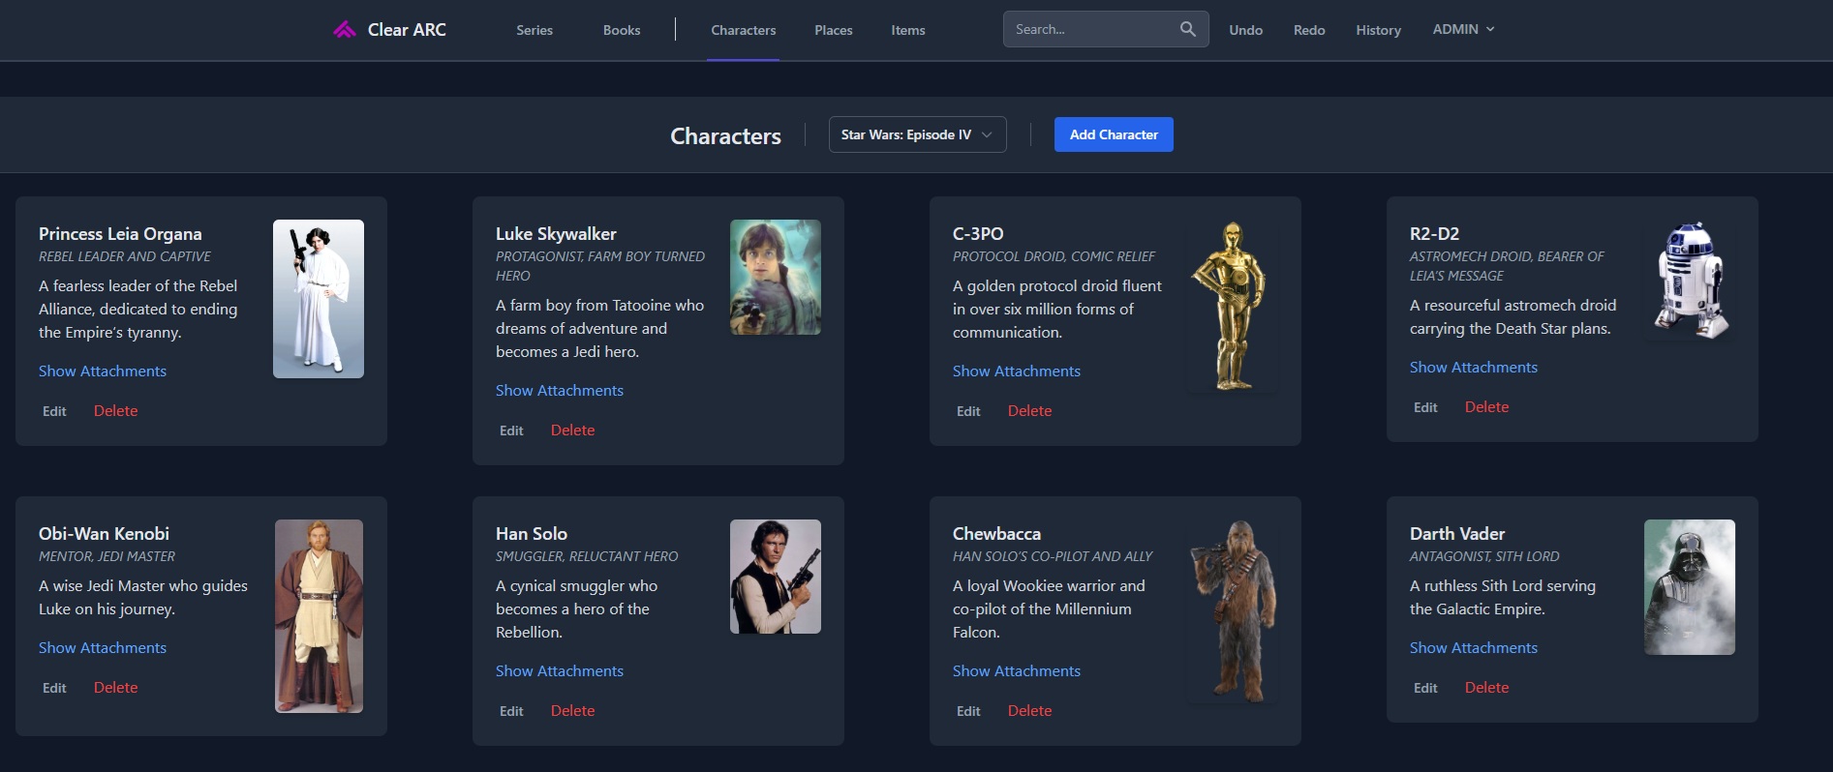Click the 'MENTOR, JEDI MASTER' subtitle
Image resolution: width=1833 pixels, height=772 pixels.
point(107,556)
